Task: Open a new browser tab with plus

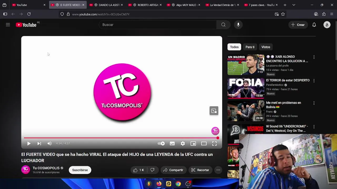Action: pyautogui.click(x=285, y=5)
